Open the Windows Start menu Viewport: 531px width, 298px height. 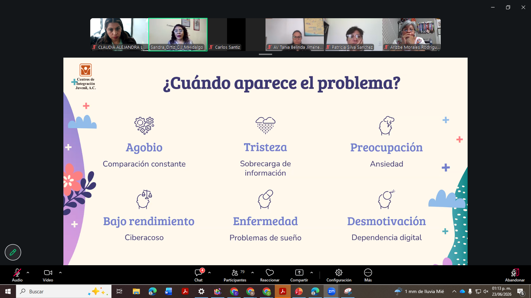8,291
